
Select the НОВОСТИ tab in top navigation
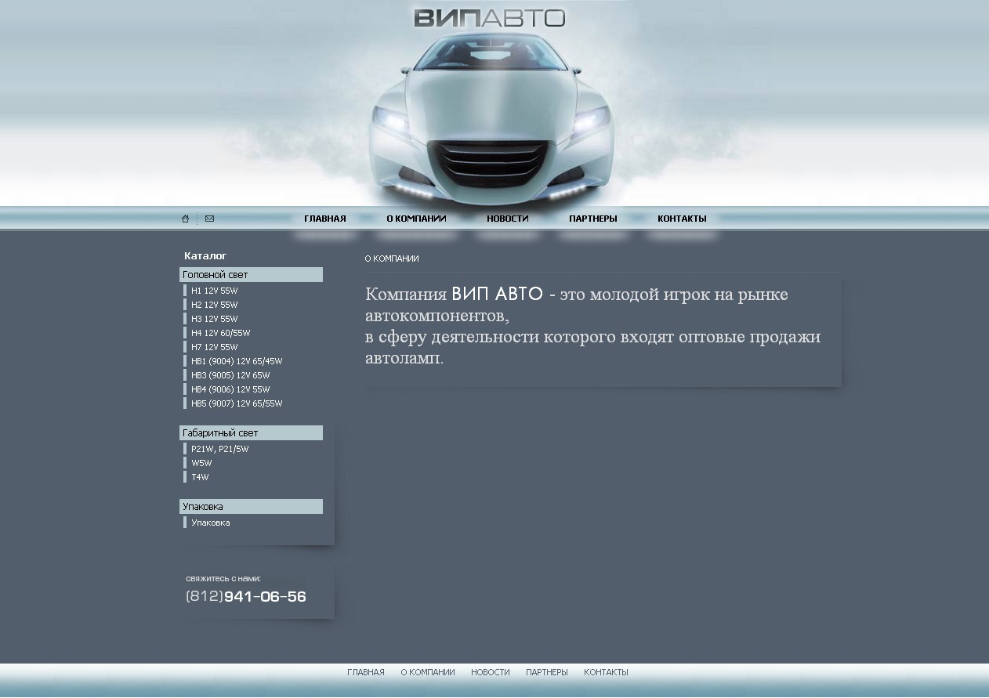point(507,219)
